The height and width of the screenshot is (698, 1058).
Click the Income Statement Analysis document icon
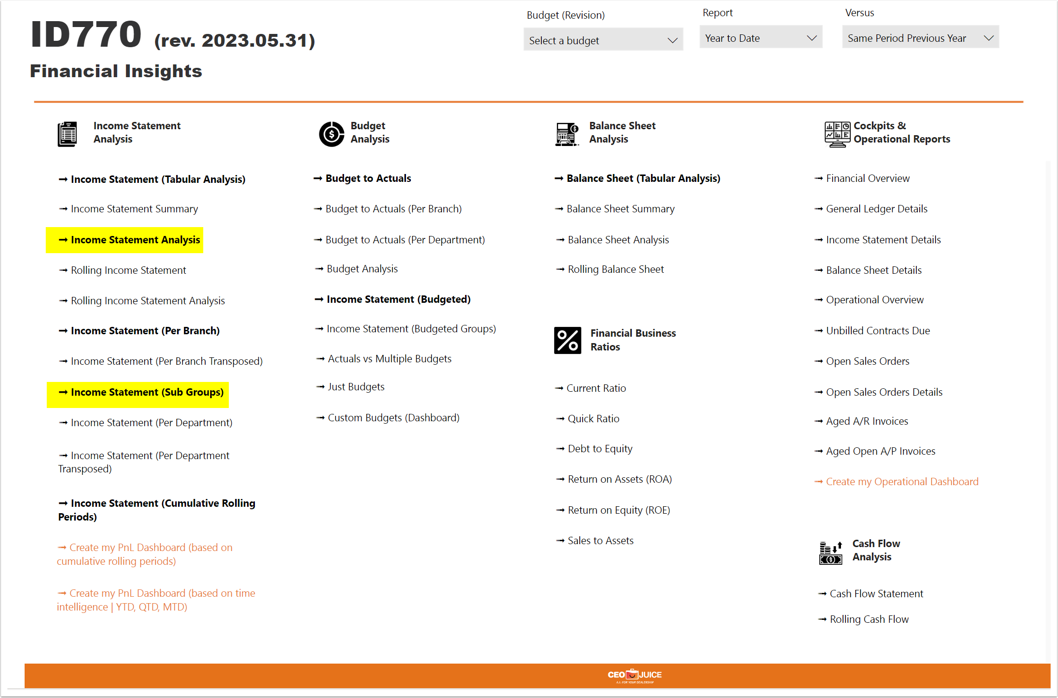coord(67,134)
